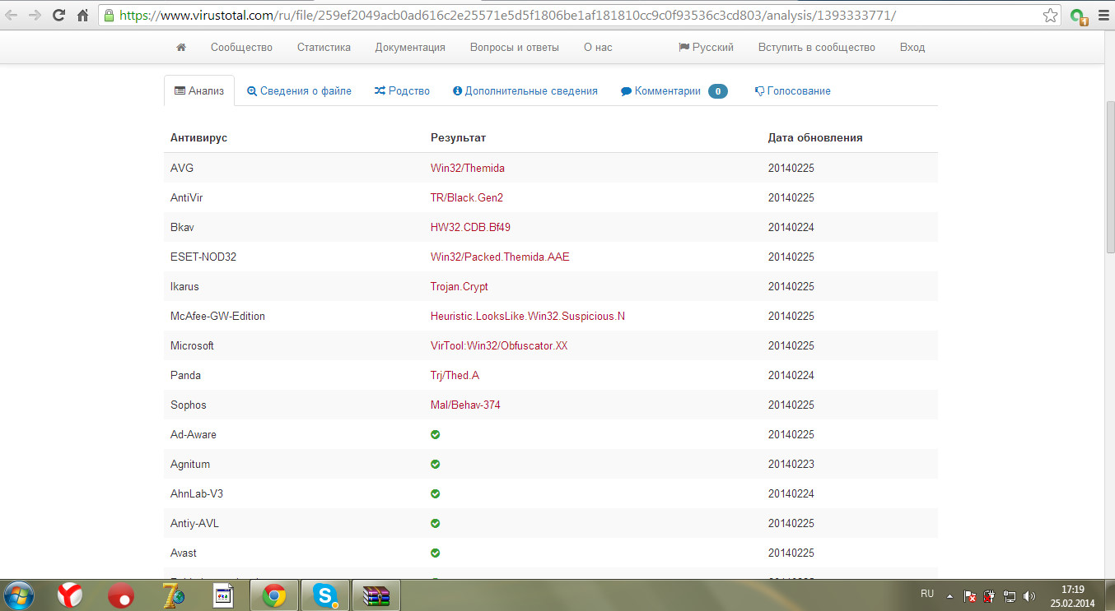Launch Yandex Browser from the taskbar
Viewport: 1115px width, 611px height.
[x=70, y=595]
